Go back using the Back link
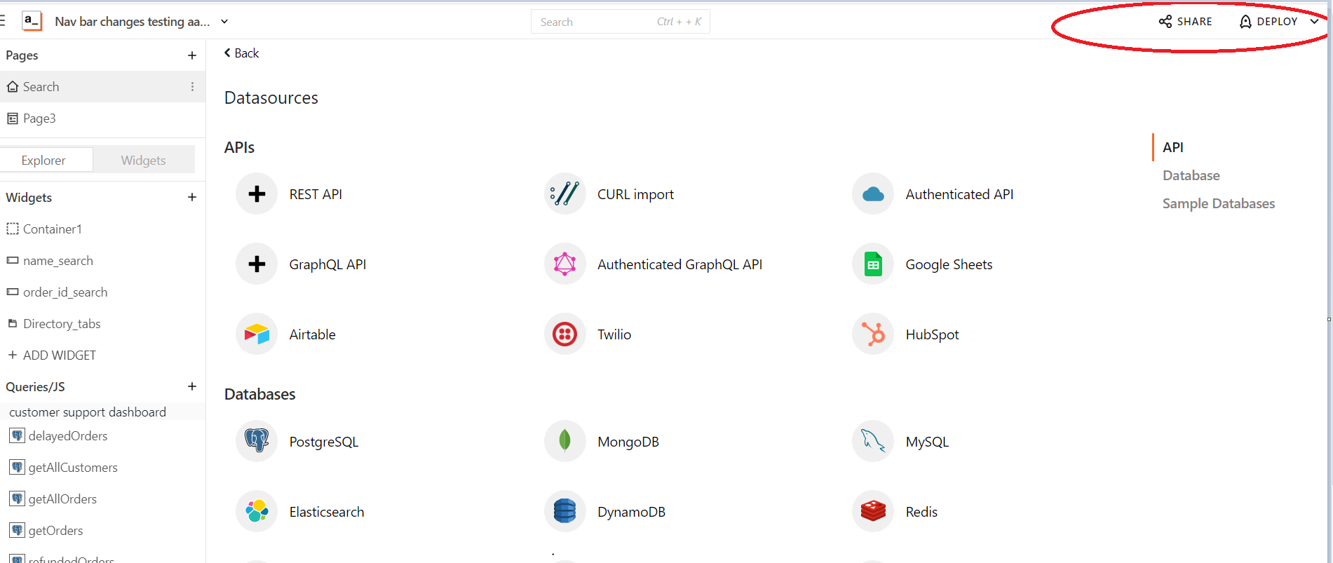 coord(241,53)
